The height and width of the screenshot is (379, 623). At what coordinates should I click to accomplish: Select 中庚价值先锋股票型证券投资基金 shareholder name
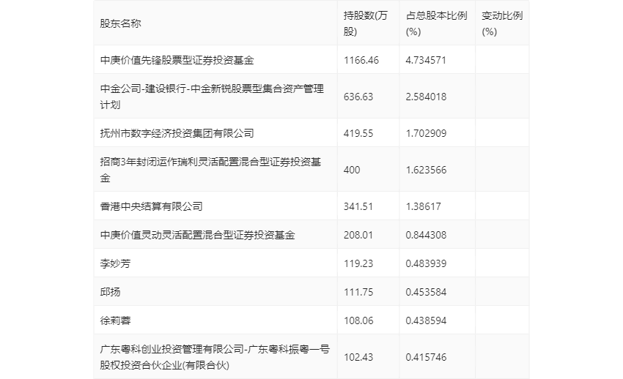click(x=177, y=60)
